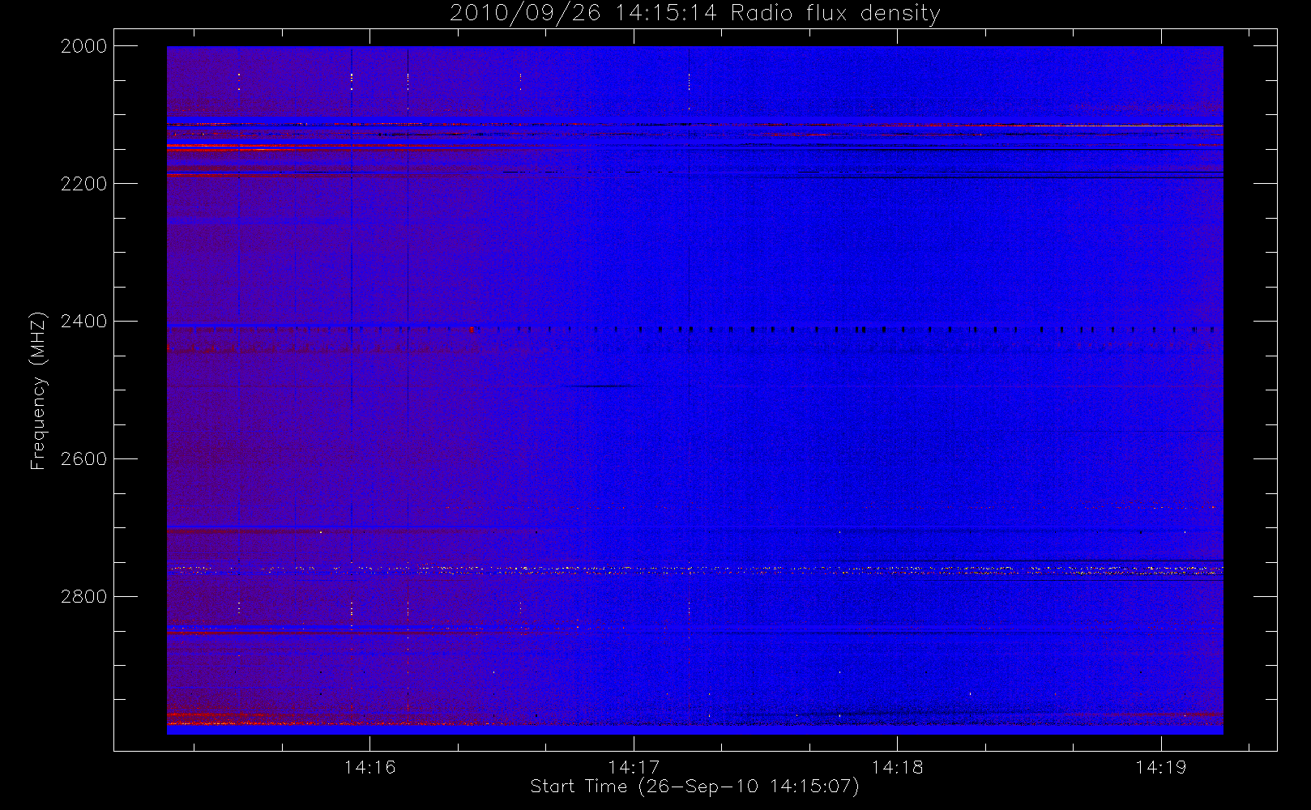Click the 14:16 time tick label
Screen dimensions: 1311x810
point(369,767)
